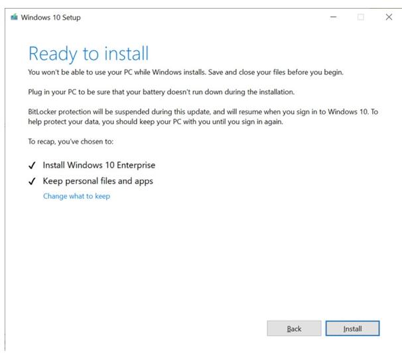Select the Ready to install heading
The image size is (402, 353).
point(88,54)
